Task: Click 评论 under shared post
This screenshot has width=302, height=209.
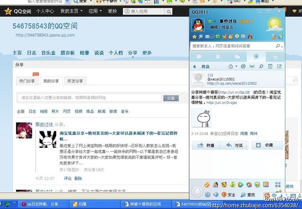Action: pyautogui.click(x=68, y=178)
